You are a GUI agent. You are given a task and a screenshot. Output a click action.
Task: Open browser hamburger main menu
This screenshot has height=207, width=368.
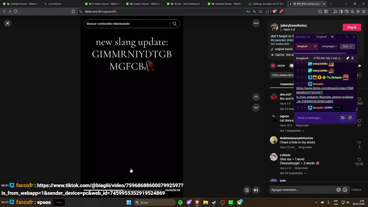[x=364, y=11]
